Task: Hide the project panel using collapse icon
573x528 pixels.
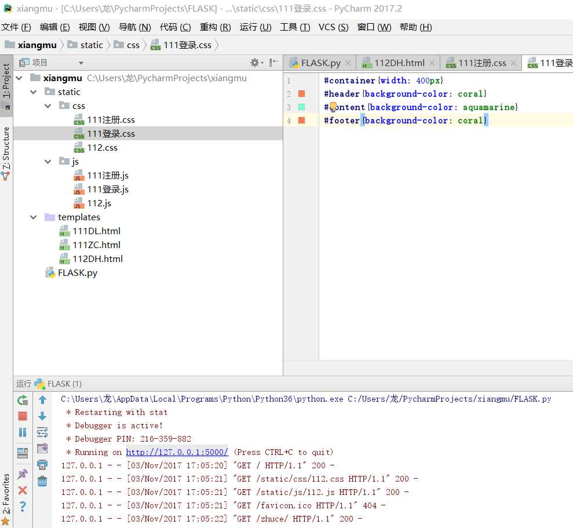Action: 273,63
